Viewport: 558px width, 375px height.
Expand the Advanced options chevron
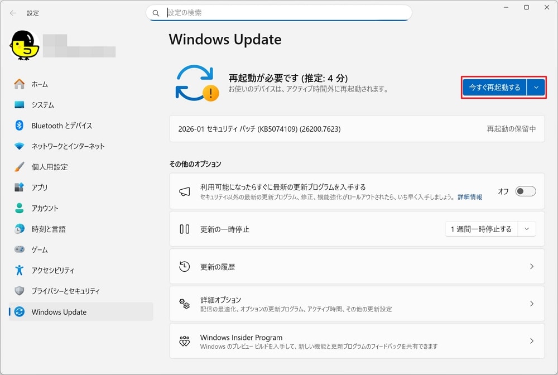coord(531,304)
